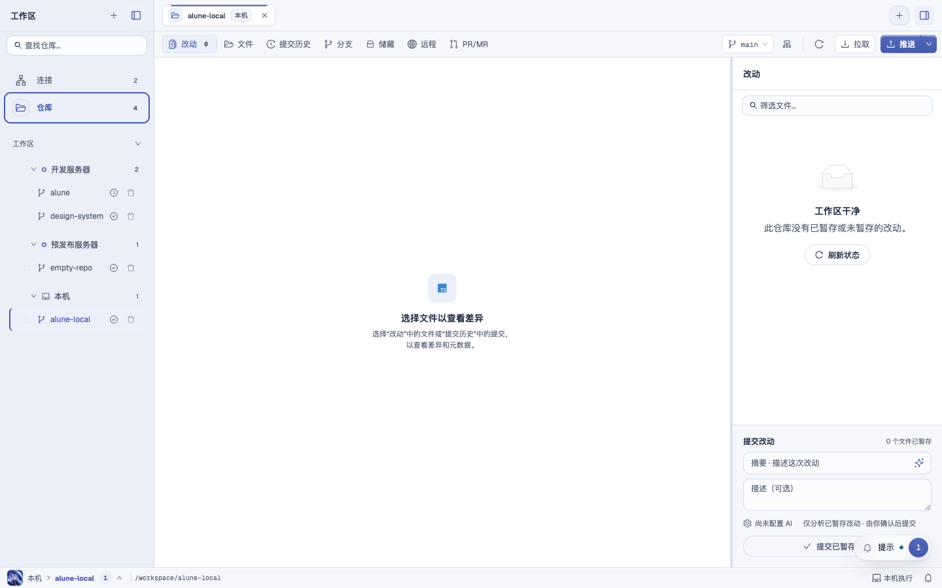Open the 提示 notification pill
Screen dimensions: 942x588
click(892, 547)
